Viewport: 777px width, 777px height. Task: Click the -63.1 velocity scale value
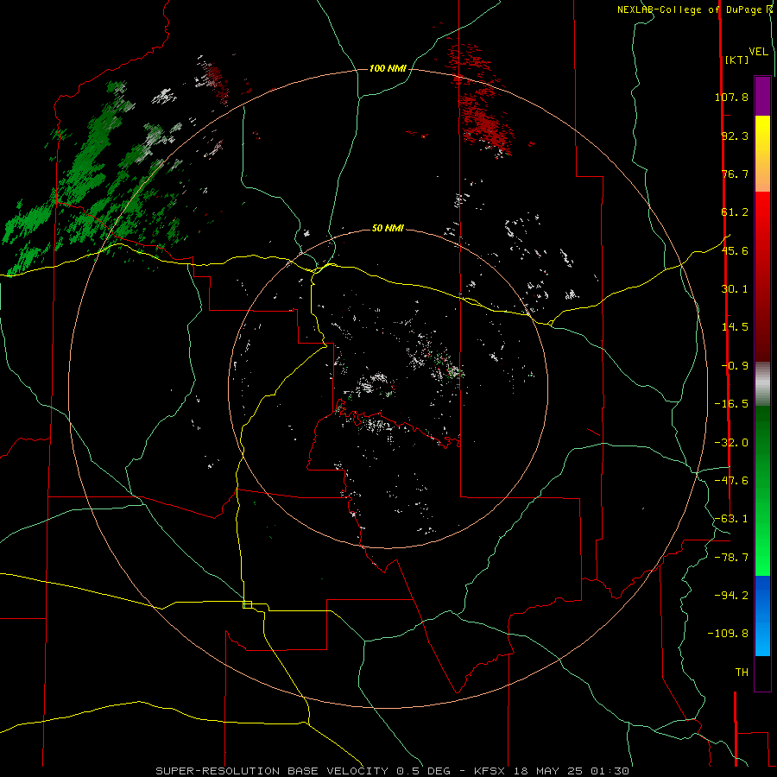(731, 519)
